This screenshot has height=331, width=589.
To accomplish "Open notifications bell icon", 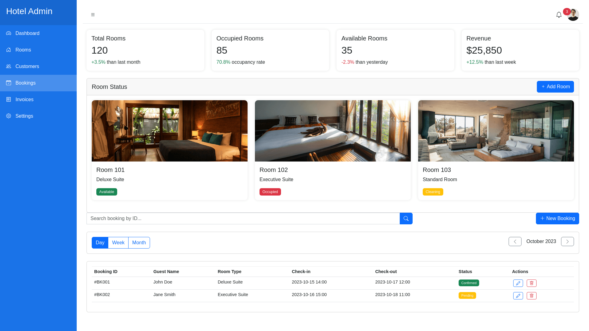I will pos(559,15).
